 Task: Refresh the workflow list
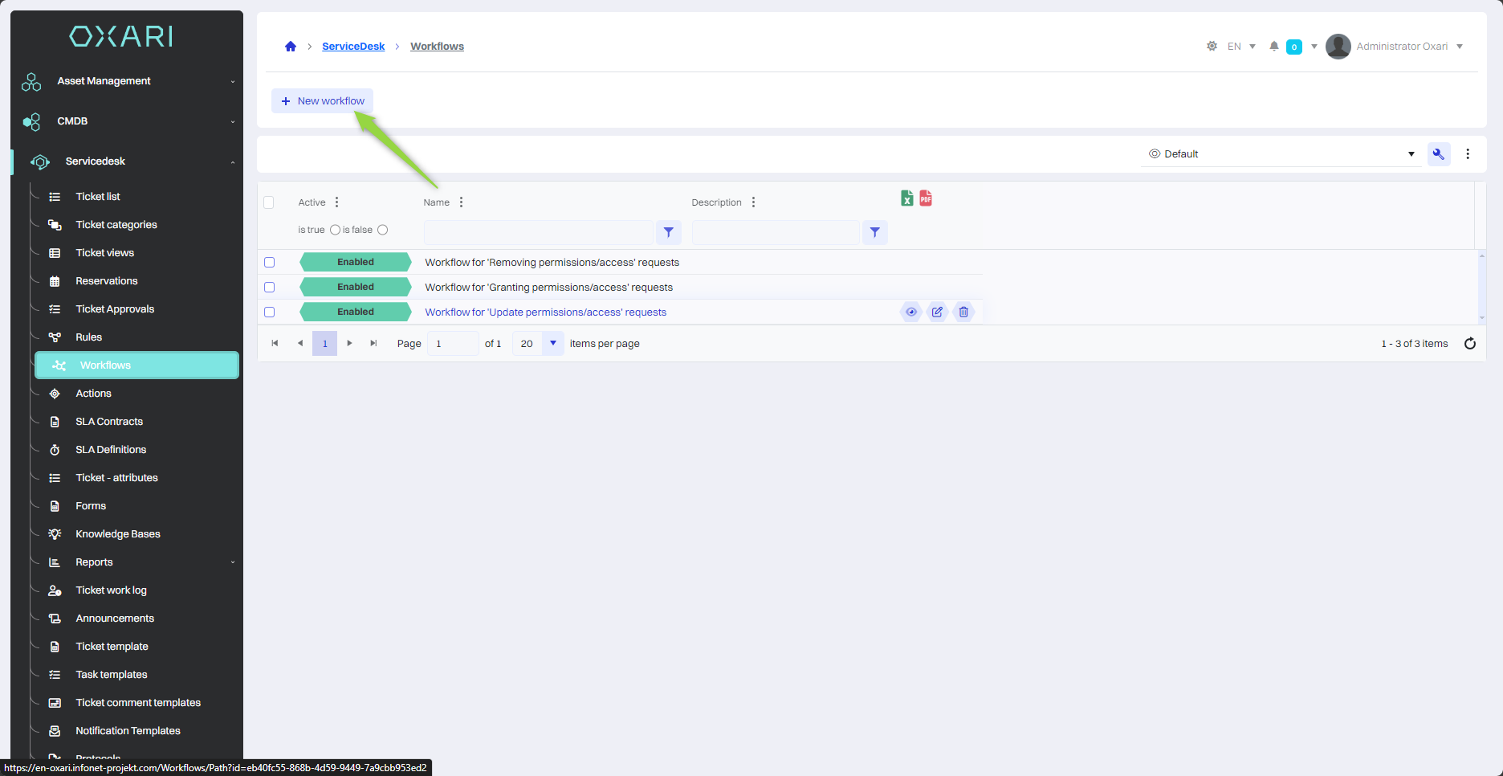tap(1469, 344)
